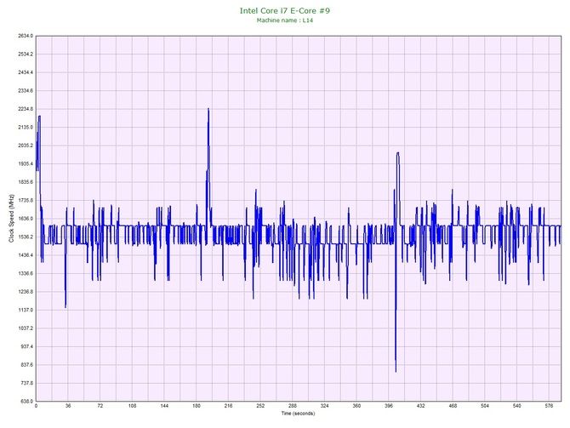Click the 288 label on the time axis
The image size is (570, 428).
tap(293, 406)
